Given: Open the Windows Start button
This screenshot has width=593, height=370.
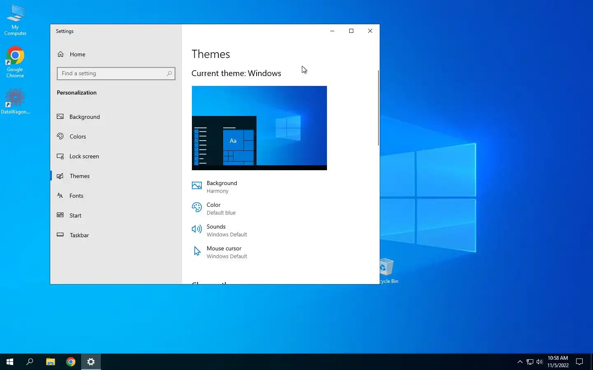Looking at the screenshot, I should 10,362.
